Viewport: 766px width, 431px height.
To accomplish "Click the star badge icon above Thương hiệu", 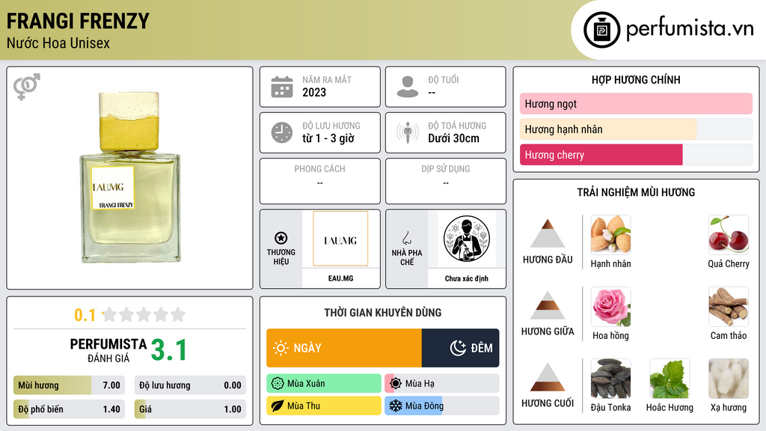I will (281, 238).
